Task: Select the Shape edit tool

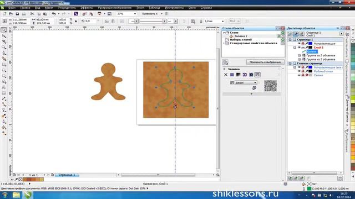Action: pyautogui.click(x=4, y=36)
